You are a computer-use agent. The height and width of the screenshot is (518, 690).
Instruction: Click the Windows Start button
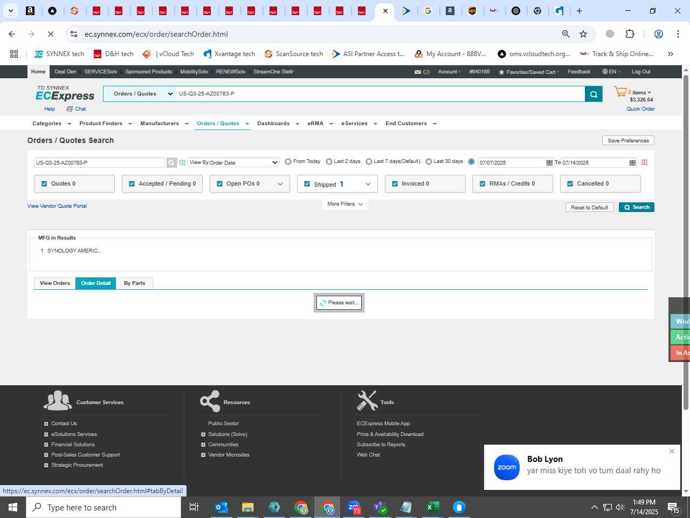point(13,507)
